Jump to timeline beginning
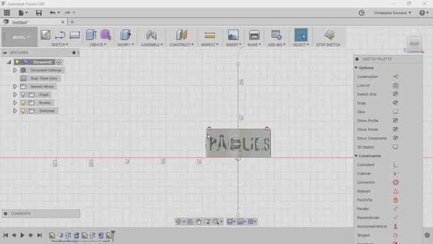The image size is (433, 244). 5,235
